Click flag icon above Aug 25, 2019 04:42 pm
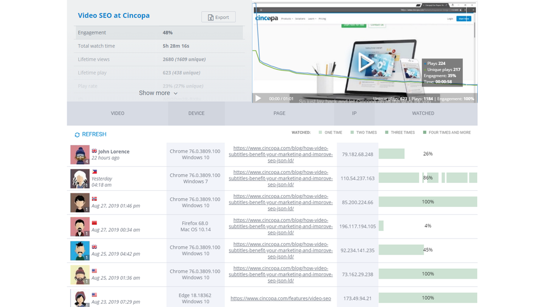The width and height of the screenshot is (546, 307). tap(94, 247)
